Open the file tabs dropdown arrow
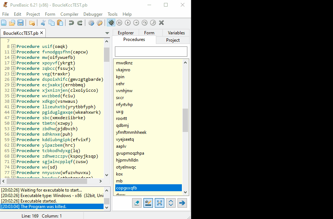The height and width of the screenshot is (219, 333). [107, 33]
